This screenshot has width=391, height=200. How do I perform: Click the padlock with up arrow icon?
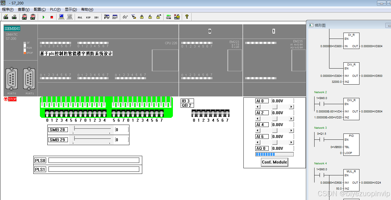pyautogui.click(x=159, y=17)
